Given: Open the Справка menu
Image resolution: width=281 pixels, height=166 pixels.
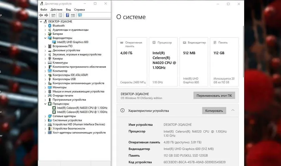Looking at the screenshot, I should pyautogui.click(x=79, y=10).
